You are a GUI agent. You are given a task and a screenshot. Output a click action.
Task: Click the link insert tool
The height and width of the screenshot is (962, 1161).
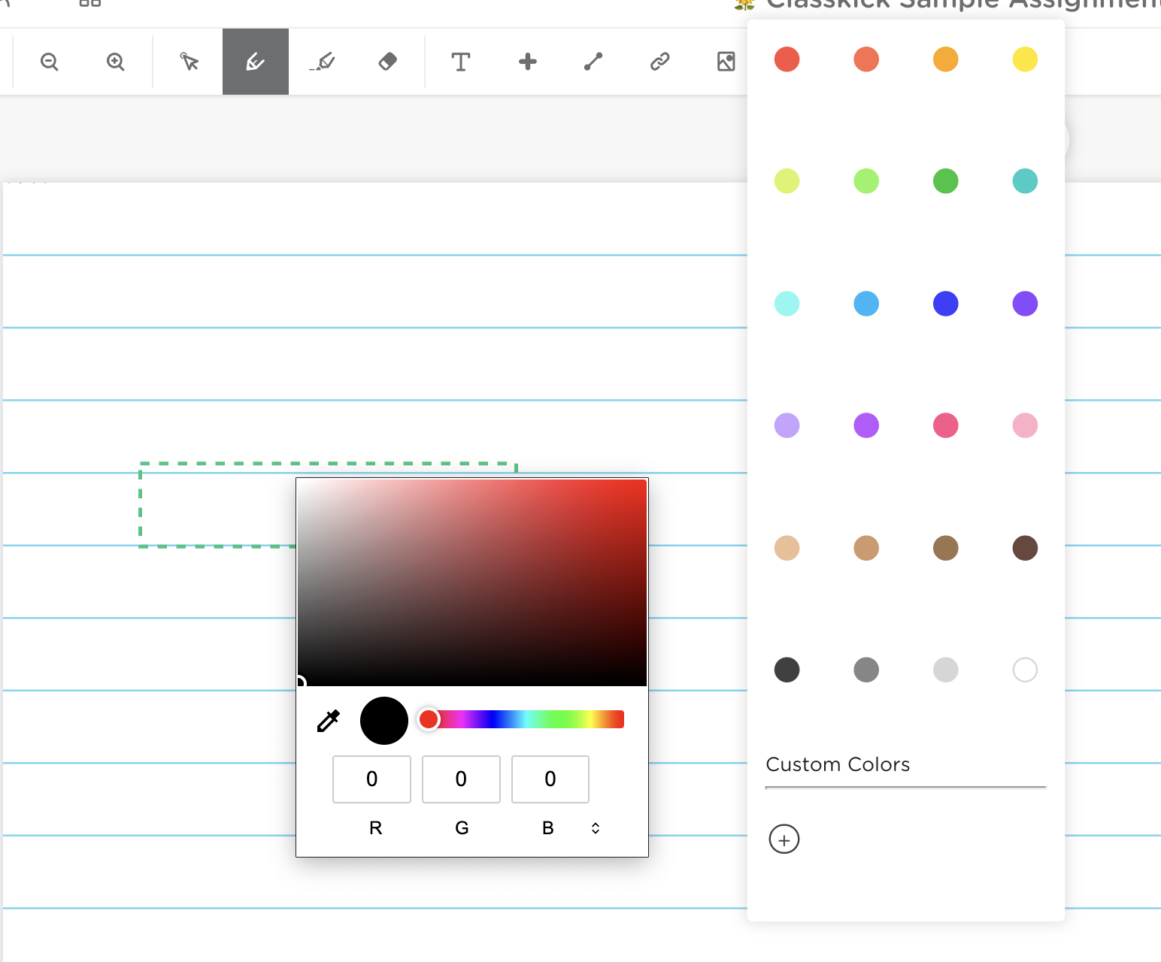click(660, 62)
